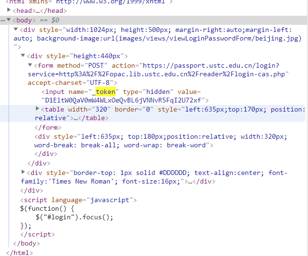The height and width of the screenshot is (256, 308).
Task: Select the closing html tag
Action: point(20,253)
